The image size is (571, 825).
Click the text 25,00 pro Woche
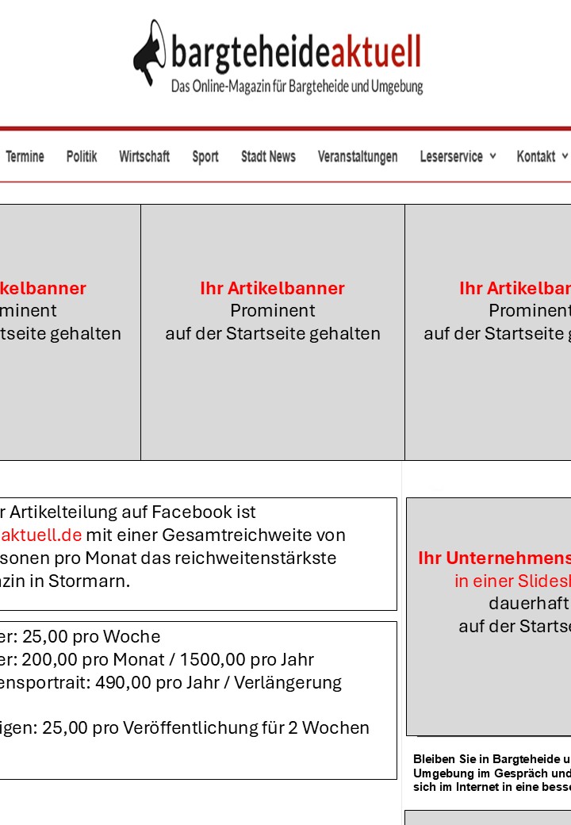tap(91, 637)
